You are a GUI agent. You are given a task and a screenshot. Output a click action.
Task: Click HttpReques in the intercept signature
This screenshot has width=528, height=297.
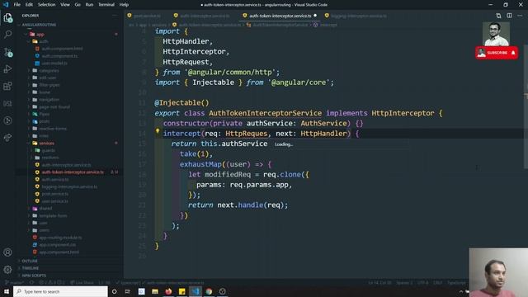click(246, 134)
